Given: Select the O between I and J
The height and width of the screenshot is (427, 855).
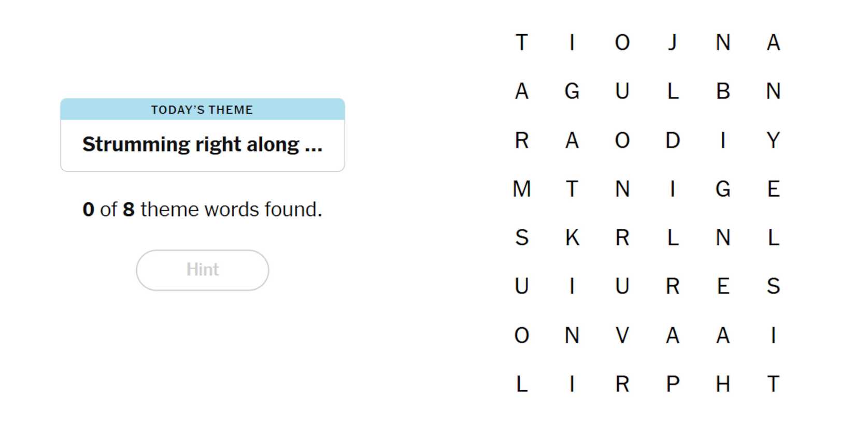Looking at the screenshot, I should [x=622, y=42].
